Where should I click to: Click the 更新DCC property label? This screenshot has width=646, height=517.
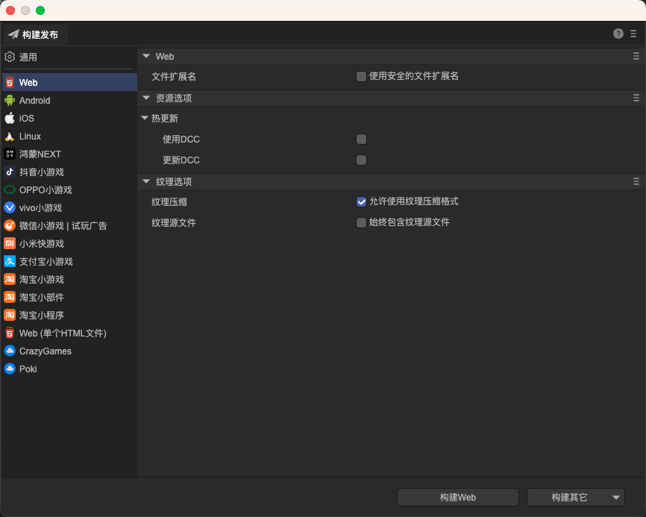tap(181, 160)
